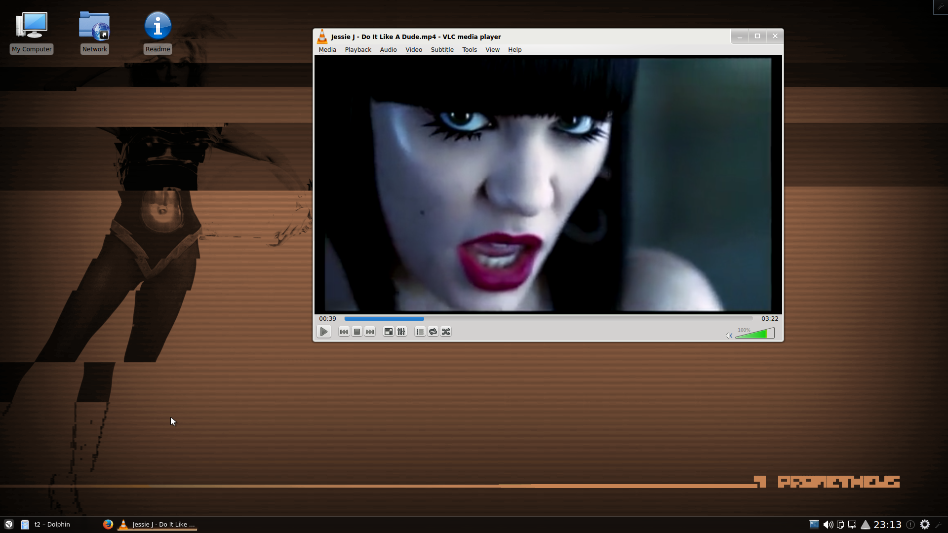Toggle fullscreen video mode icon
The height and width of the screenshot is (533, 948).
click(x=389, y=332)
